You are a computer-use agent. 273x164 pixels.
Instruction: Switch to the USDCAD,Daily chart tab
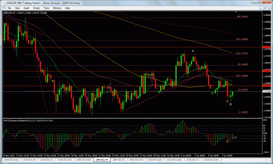[x=211, y=160]
